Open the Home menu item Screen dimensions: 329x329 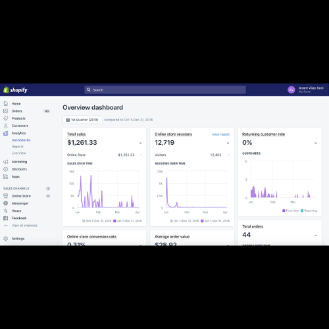pyautogui.click(x=16, y=103)
